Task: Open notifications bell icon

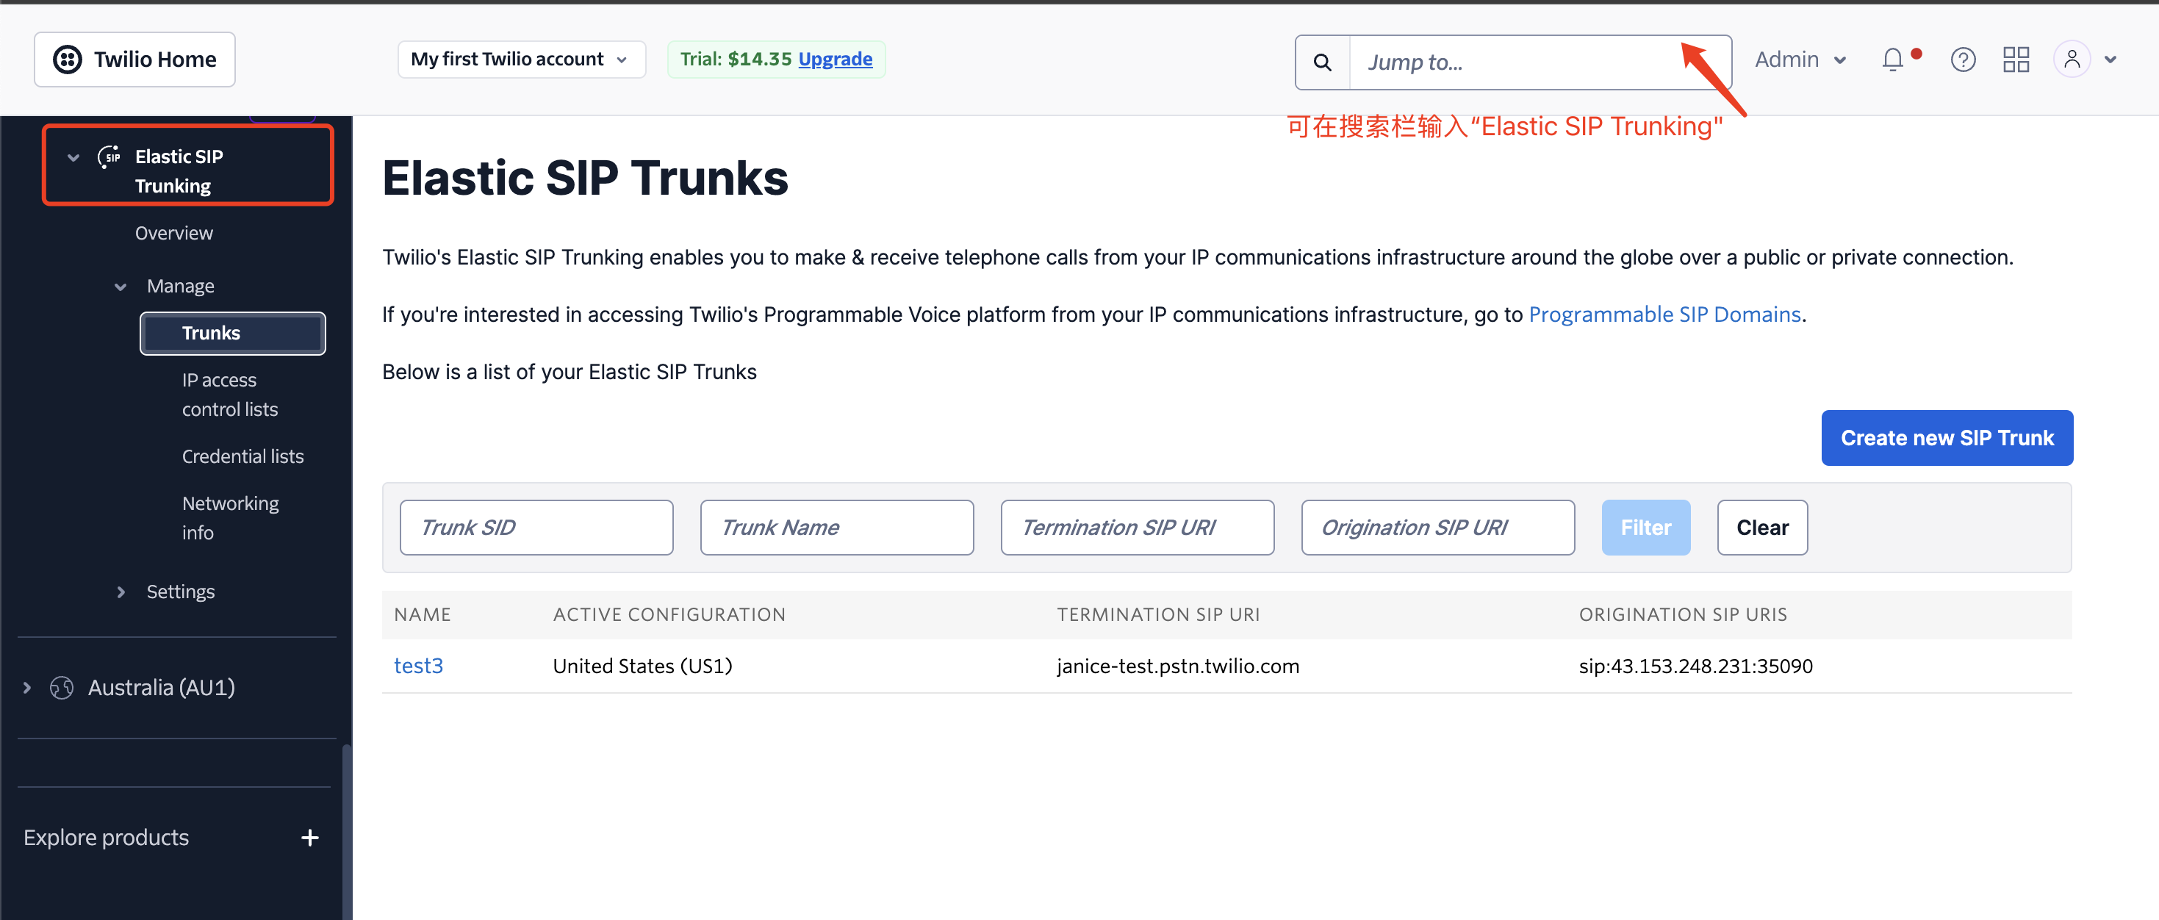Action: pyautogui.click(x=1892, y=60)
